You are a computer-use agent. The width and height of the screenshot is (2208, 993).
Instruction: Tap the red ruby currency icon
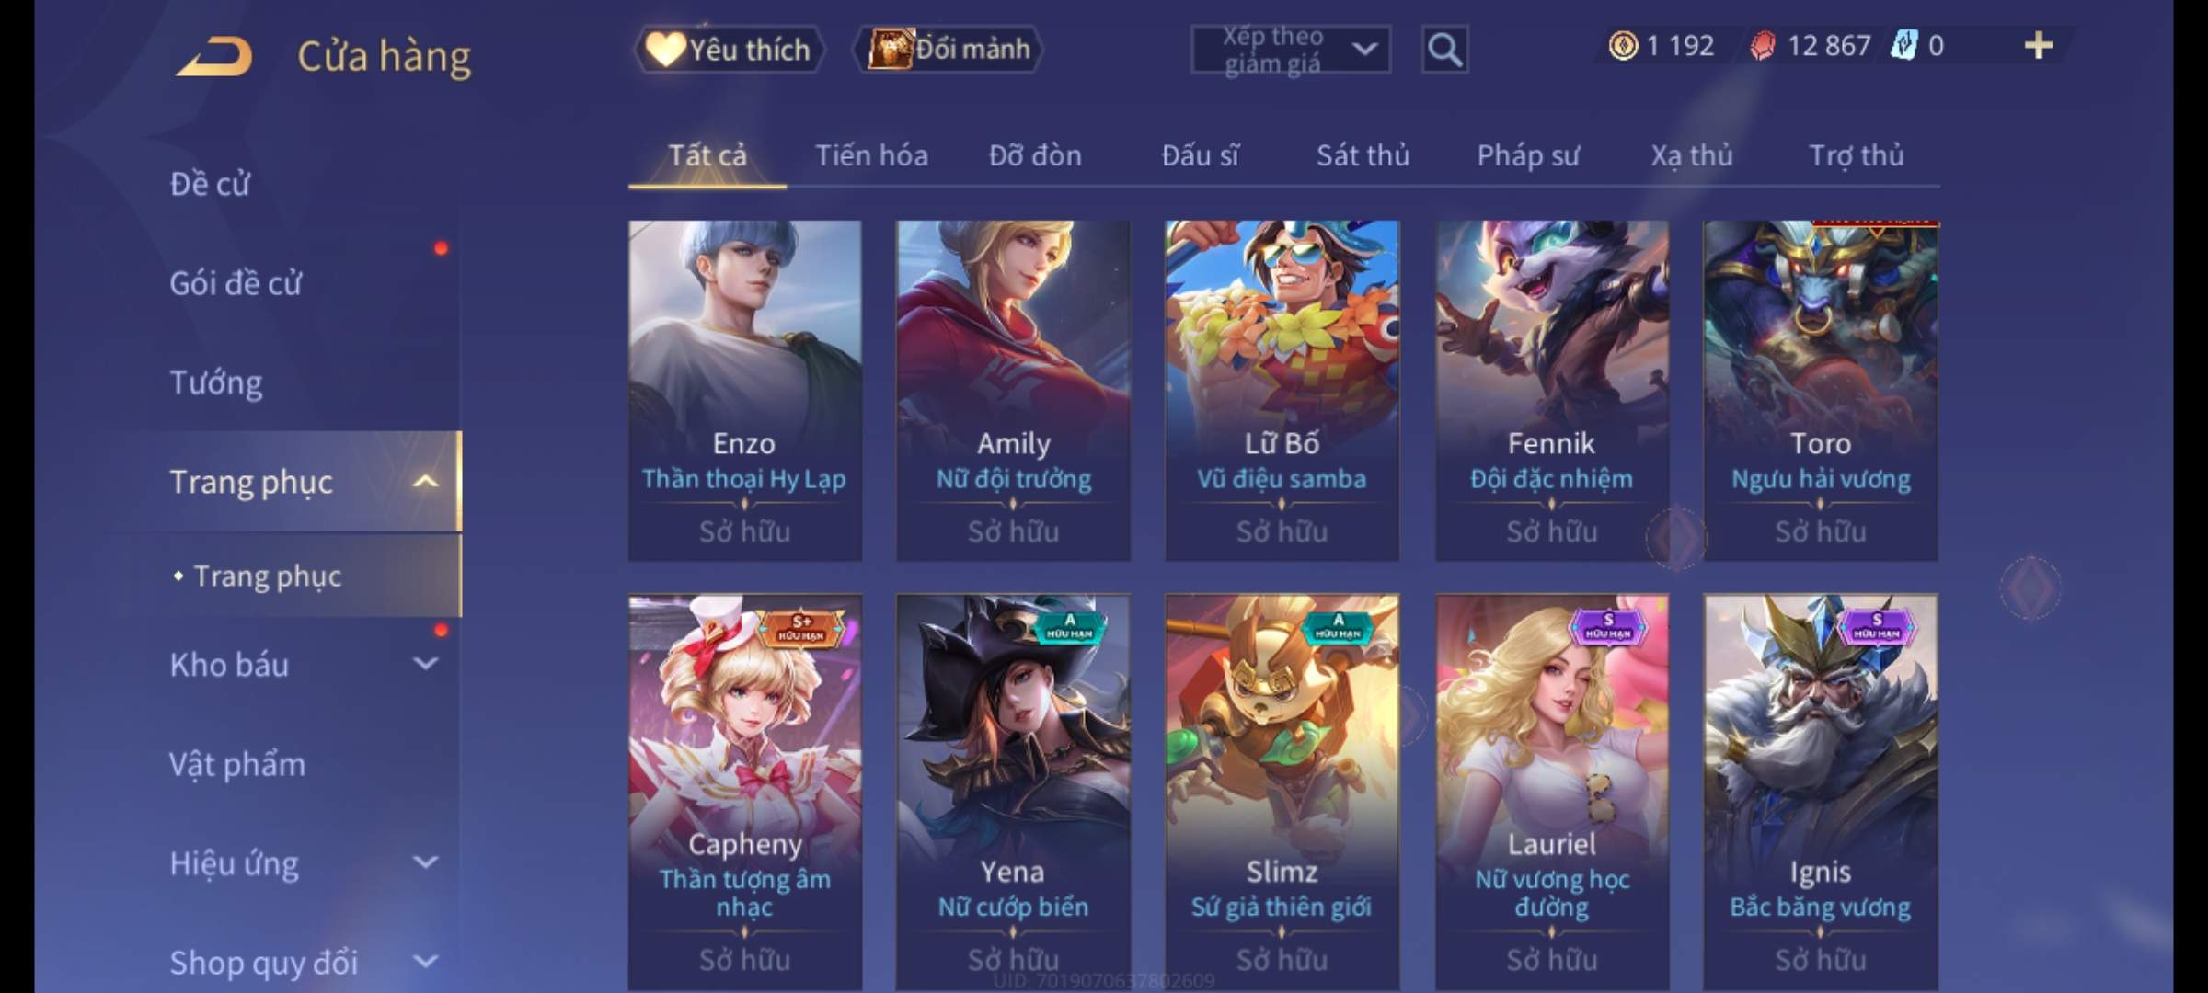coord(1763,46)
